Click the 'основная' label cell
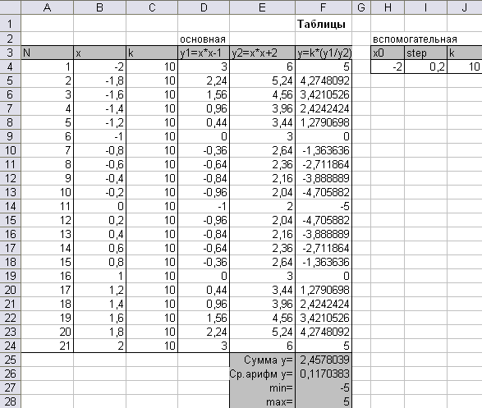Viewport: 482px width, 408px height. (x=204, y=39)
